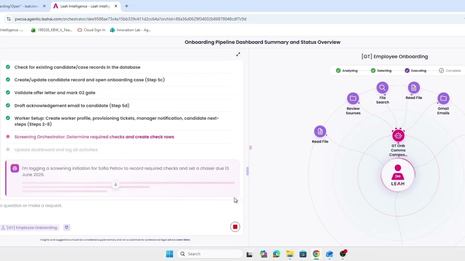Click the Executing stage pill

[x=416, y=71]
